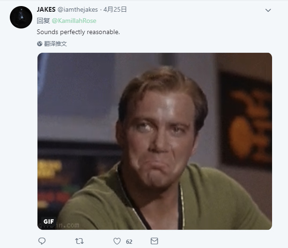Click the text "Sounds perfectly reasonable."
288x248 pixels.
coord(78,32)
